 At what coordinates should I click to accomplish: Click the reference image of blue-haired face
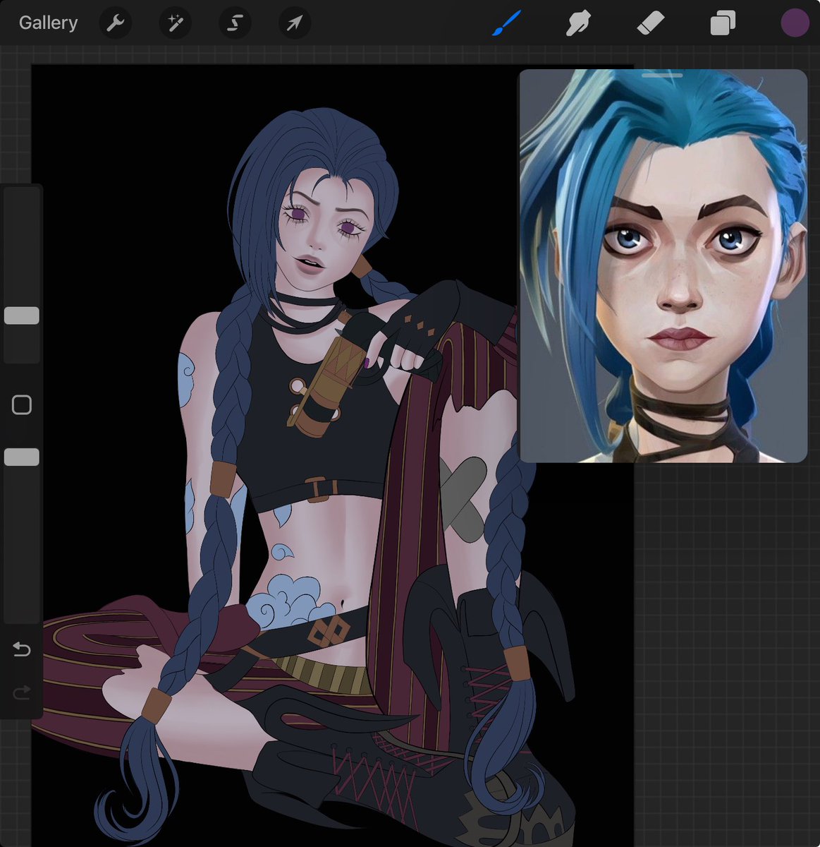(663, 266)
